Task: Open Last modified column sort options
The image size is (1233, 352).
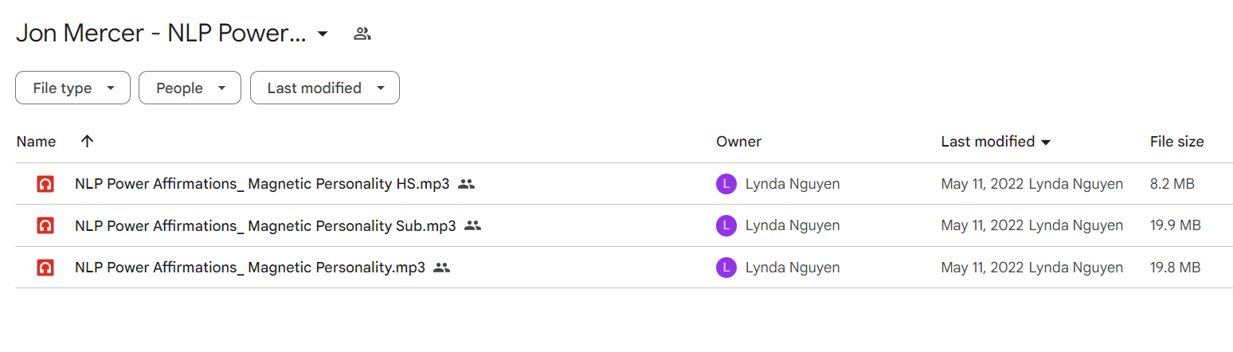Action: point(996,142)
